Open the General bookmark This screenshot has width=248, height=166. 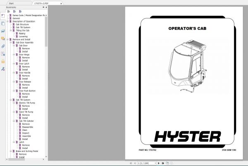tap(16, 18)
